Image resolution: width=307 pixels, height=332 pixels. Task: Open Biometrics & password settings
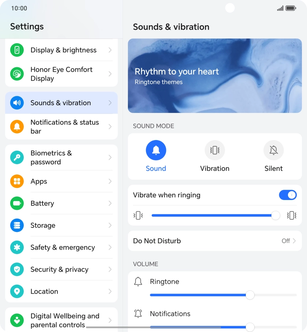click(x=61, y=158)
